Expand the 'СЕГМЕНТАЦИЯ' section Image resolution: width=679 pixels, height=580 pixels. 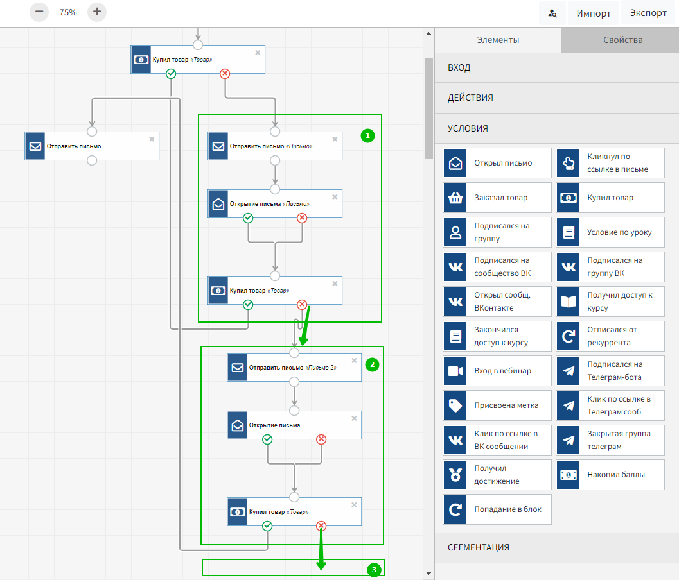pos(556,547)
